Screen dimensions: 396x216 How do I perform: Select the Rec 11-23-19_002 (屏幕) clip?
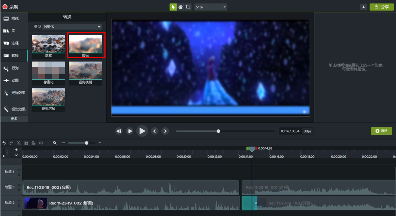[x=131, y=203]
